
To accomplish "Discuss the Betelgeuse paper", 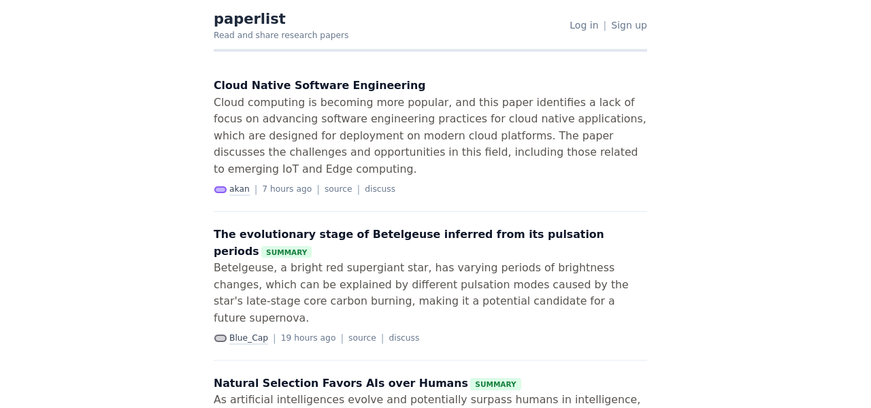I will tap(404, 338).
